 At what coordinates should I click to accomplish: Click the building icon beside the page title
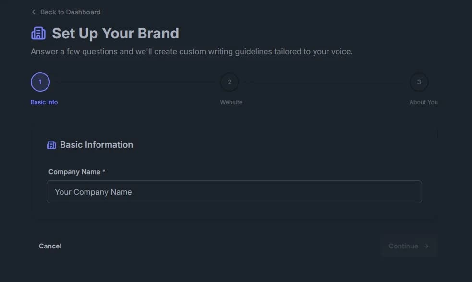click(38, 33)
